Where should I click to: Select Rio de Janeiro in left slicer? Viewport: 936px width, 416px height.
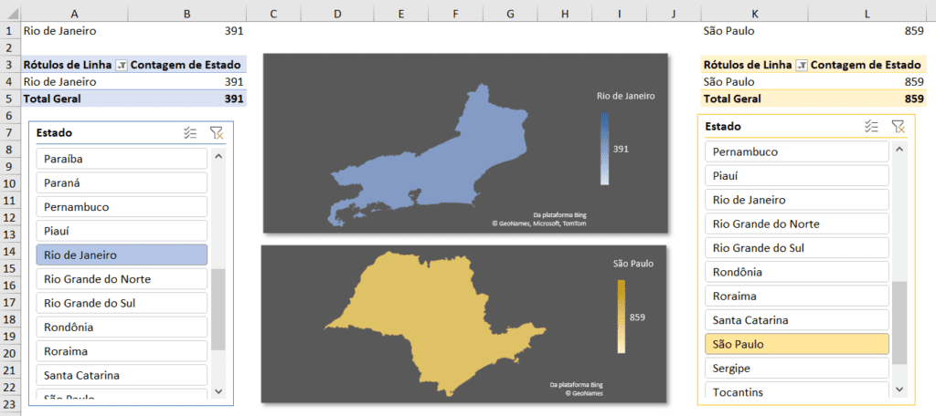tap(122, 255)
